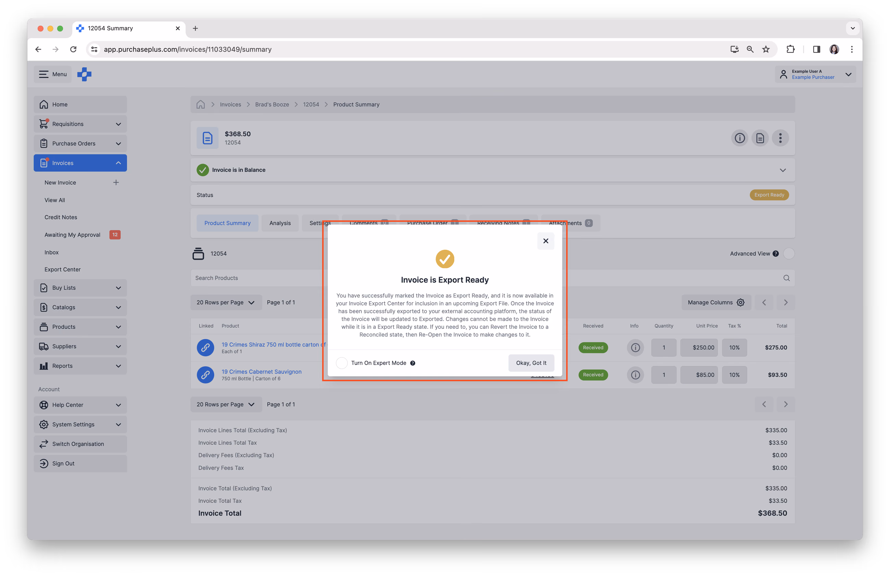Toggle the Advanced View switch
This screenshot has width=890, height=576.
tap(789, 253)
